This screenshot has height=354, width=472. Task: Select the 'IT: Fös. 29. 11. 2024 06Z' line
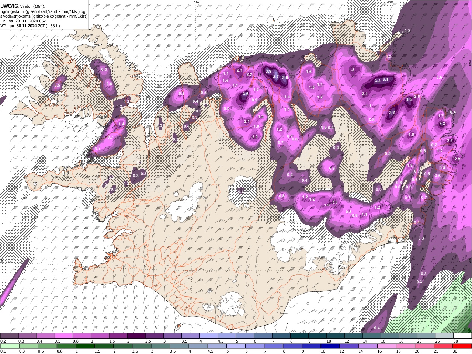pos(23,21)
